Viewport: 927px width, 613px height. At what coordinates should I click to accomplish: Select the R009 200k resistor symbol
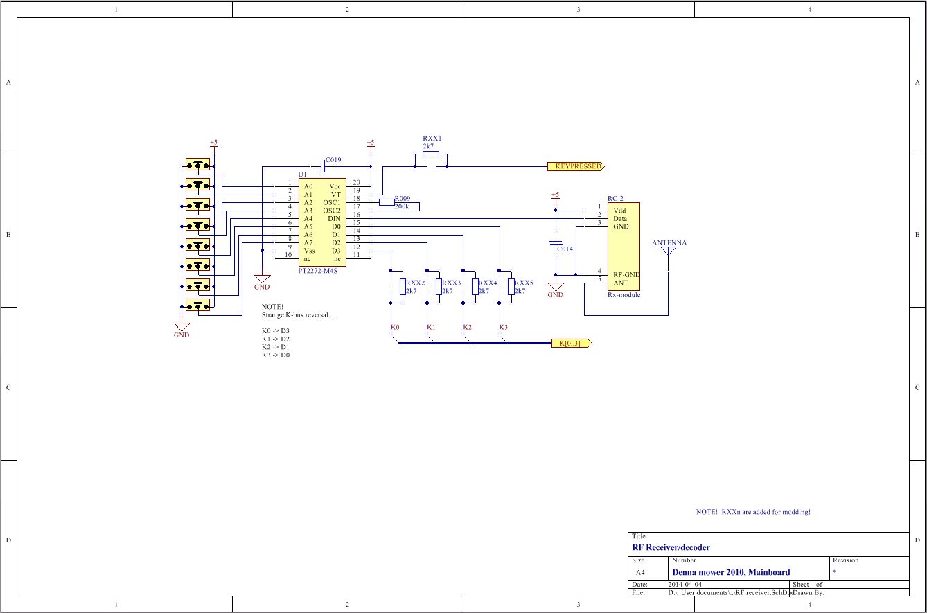[x=387, y=202]
